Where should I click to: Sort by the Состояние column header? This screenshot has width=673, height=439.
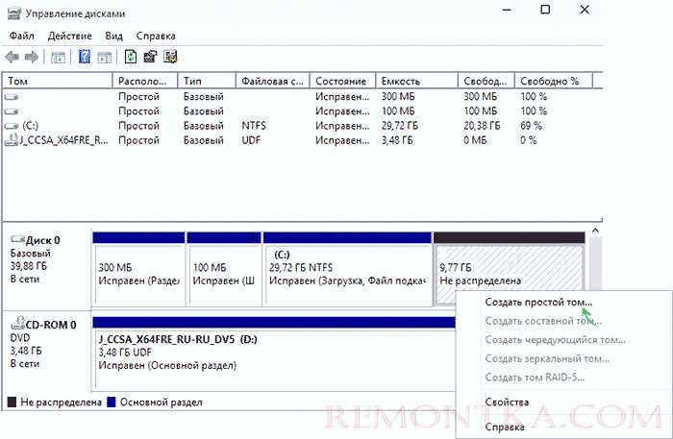coord(343,81)
